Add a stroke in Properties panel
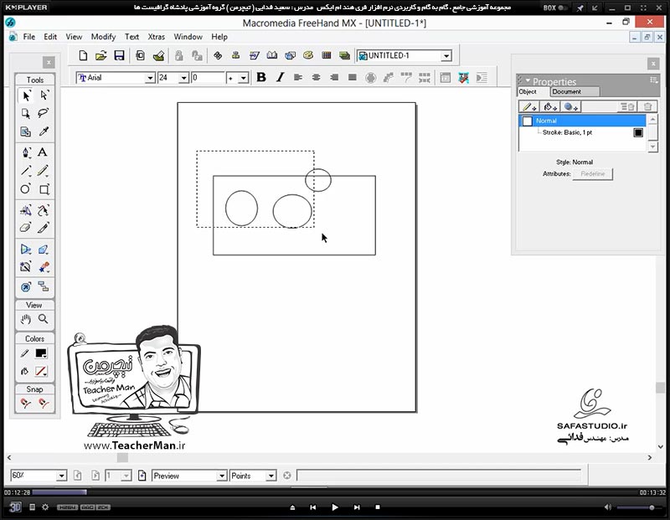This screenshot has height=520, width=670. pos(529,107)
